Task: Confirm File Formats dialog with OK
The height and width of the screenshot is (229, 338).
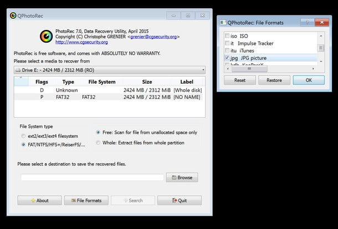Action: point(309,80)
